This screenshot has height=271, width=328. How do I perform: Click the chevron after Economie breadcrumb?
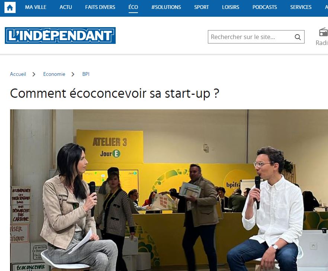click(x=73, y=74)
